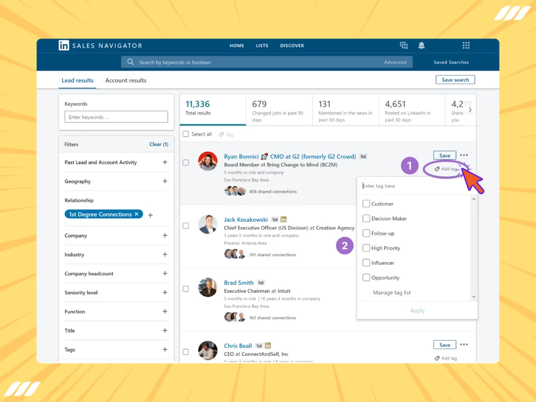Image resolution: width=536 pixels, height=402 pixels.
Task: Select the Chris Beall row checkbox
Action: tap(186, 352)
